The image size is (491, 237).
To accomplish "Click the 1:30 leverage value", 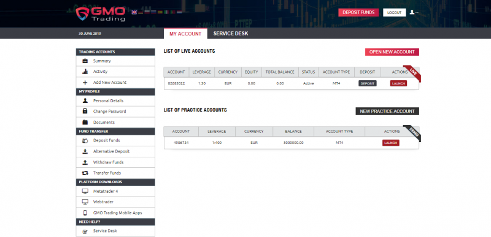I will point(202,83).
